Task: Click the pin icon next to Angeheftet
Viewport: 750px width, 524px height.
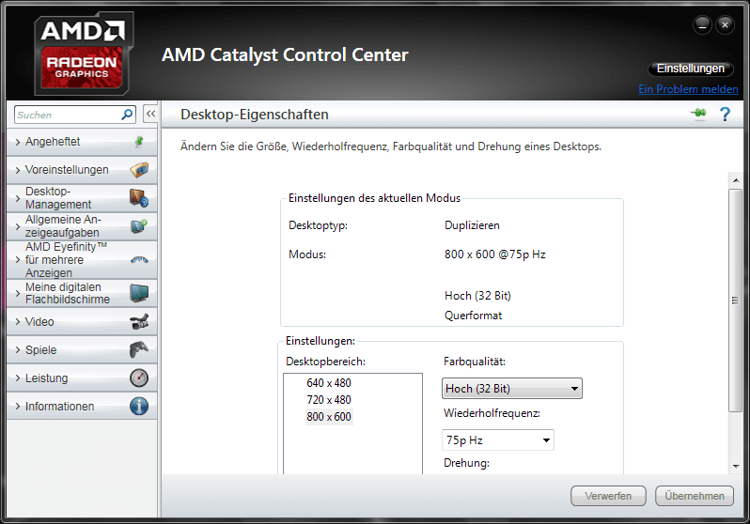Action: (x=139, y=142)
